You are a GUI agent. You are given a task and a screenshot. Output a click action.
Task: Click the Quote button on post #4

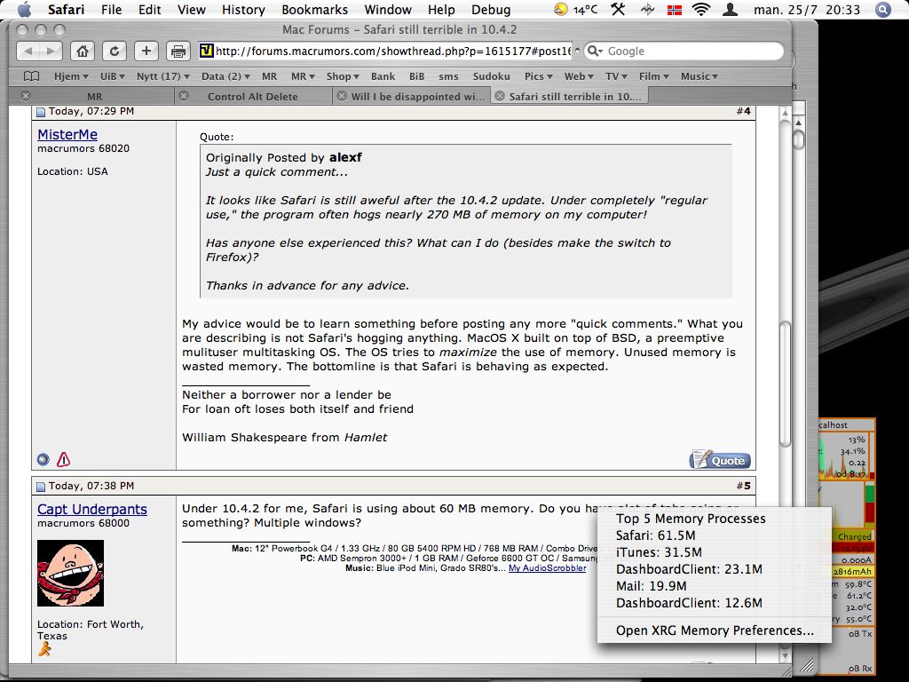pyautogui.click(x=720, y=460)
